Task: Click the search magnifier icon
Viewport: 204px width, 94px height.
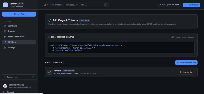Action: [x=45, y=5]
